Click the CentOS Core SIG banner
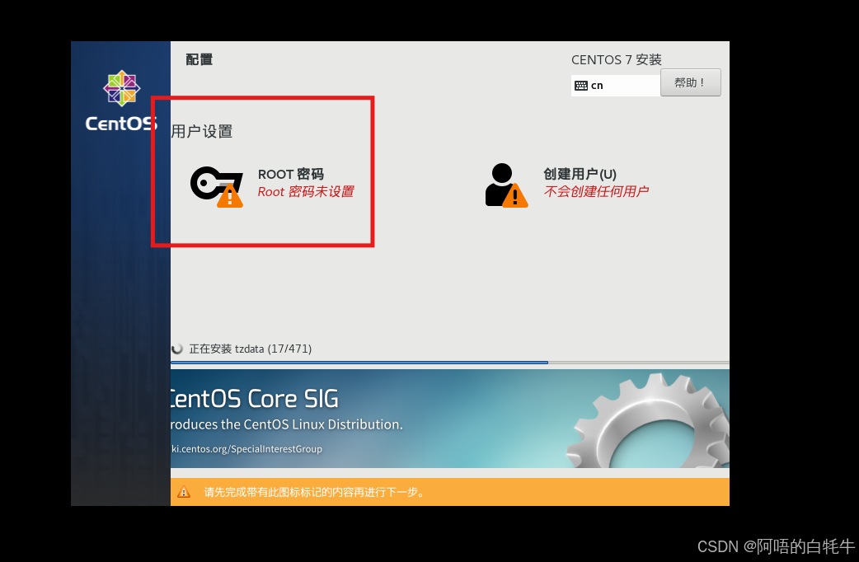Screen dimensions: 859x562 point(450,419)
